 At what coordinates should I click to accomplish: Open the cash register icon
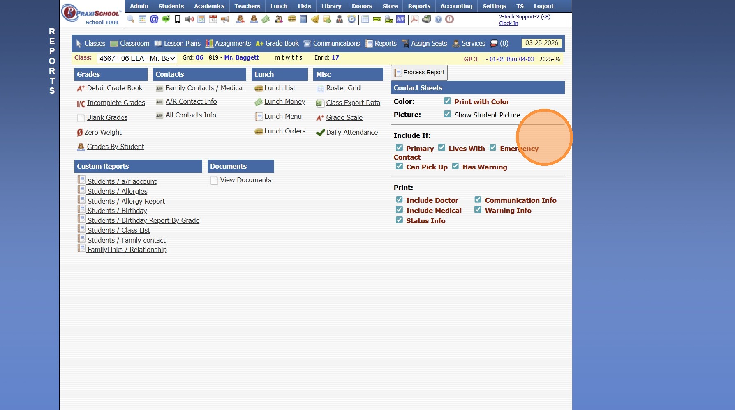(427, 19)
